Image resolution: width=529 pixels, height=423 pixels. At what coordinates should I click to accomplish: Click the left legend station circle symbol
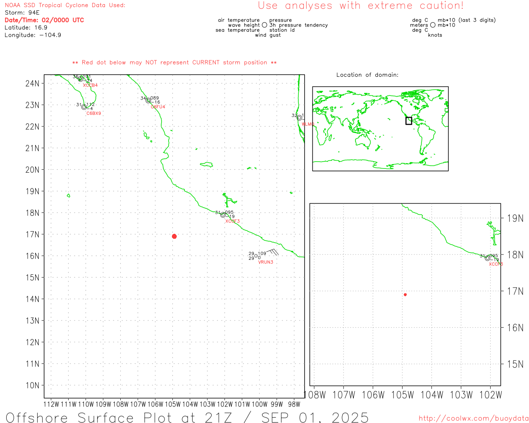(x=264, y=25)
